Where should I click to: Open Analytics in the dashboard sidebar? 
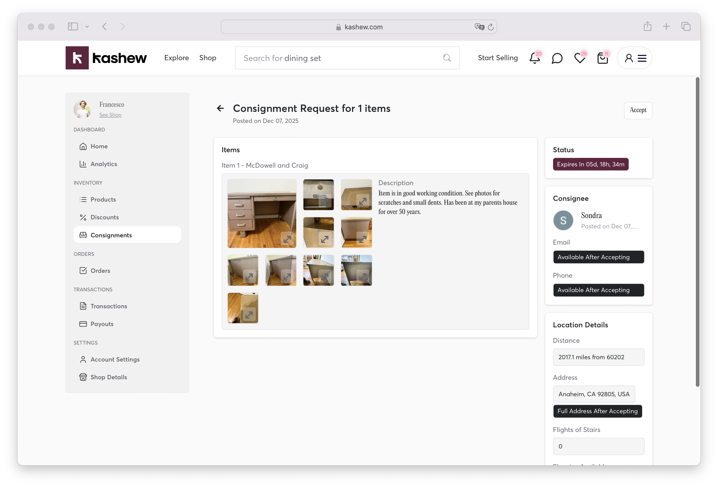pyautogui.click(x=103, y=164)
